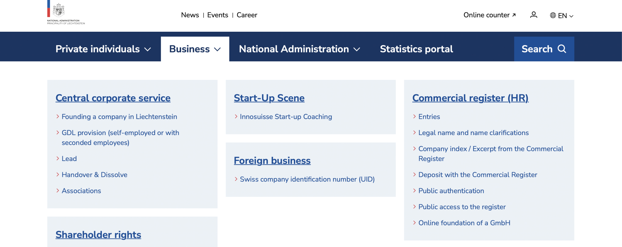Viewport: 622px width, 247px height.
Task: Click the red arrow beside Associations
Action: [58, 191]
